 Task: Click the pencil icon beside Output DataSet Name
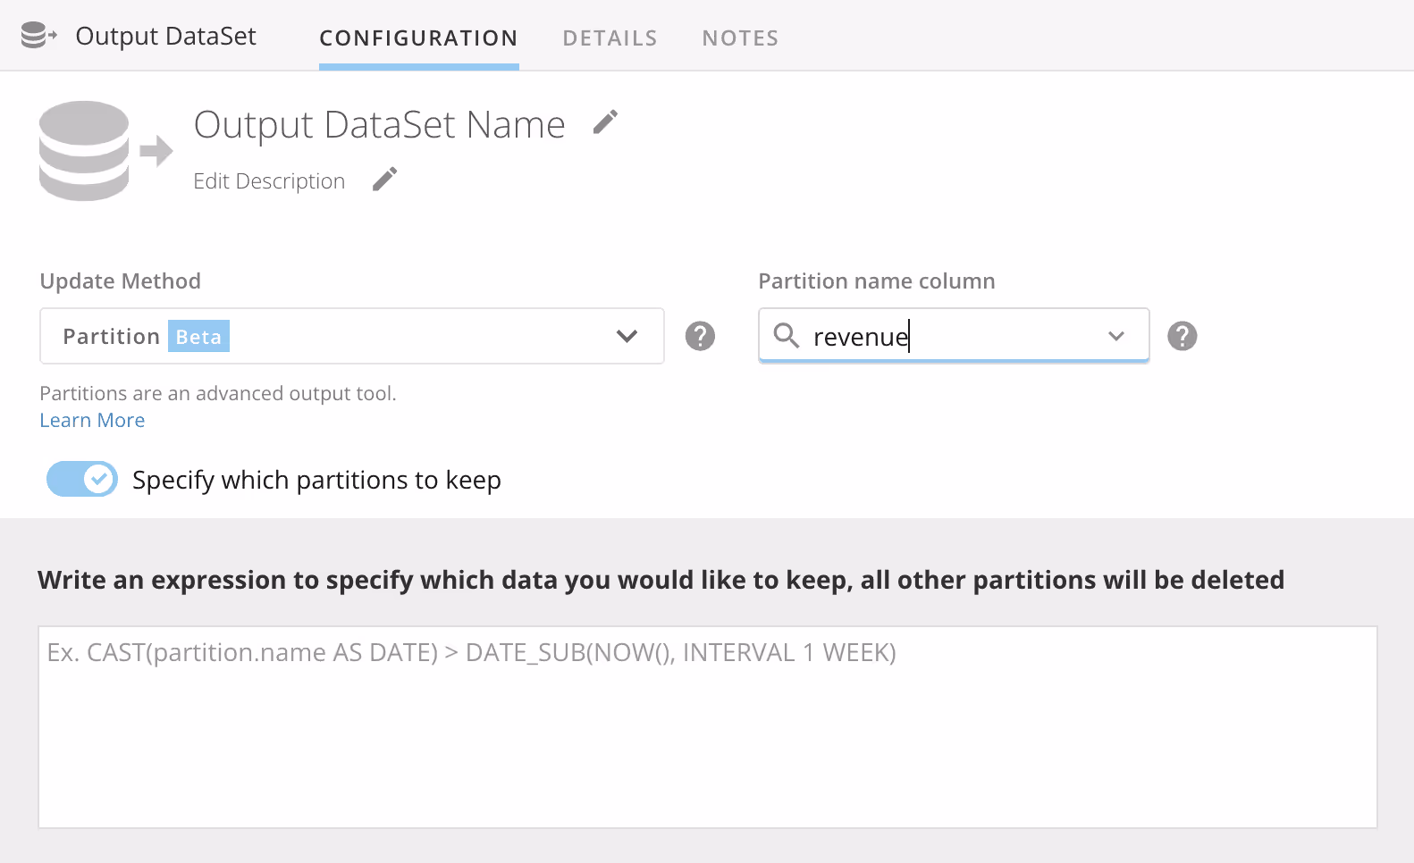click(605, 122)
